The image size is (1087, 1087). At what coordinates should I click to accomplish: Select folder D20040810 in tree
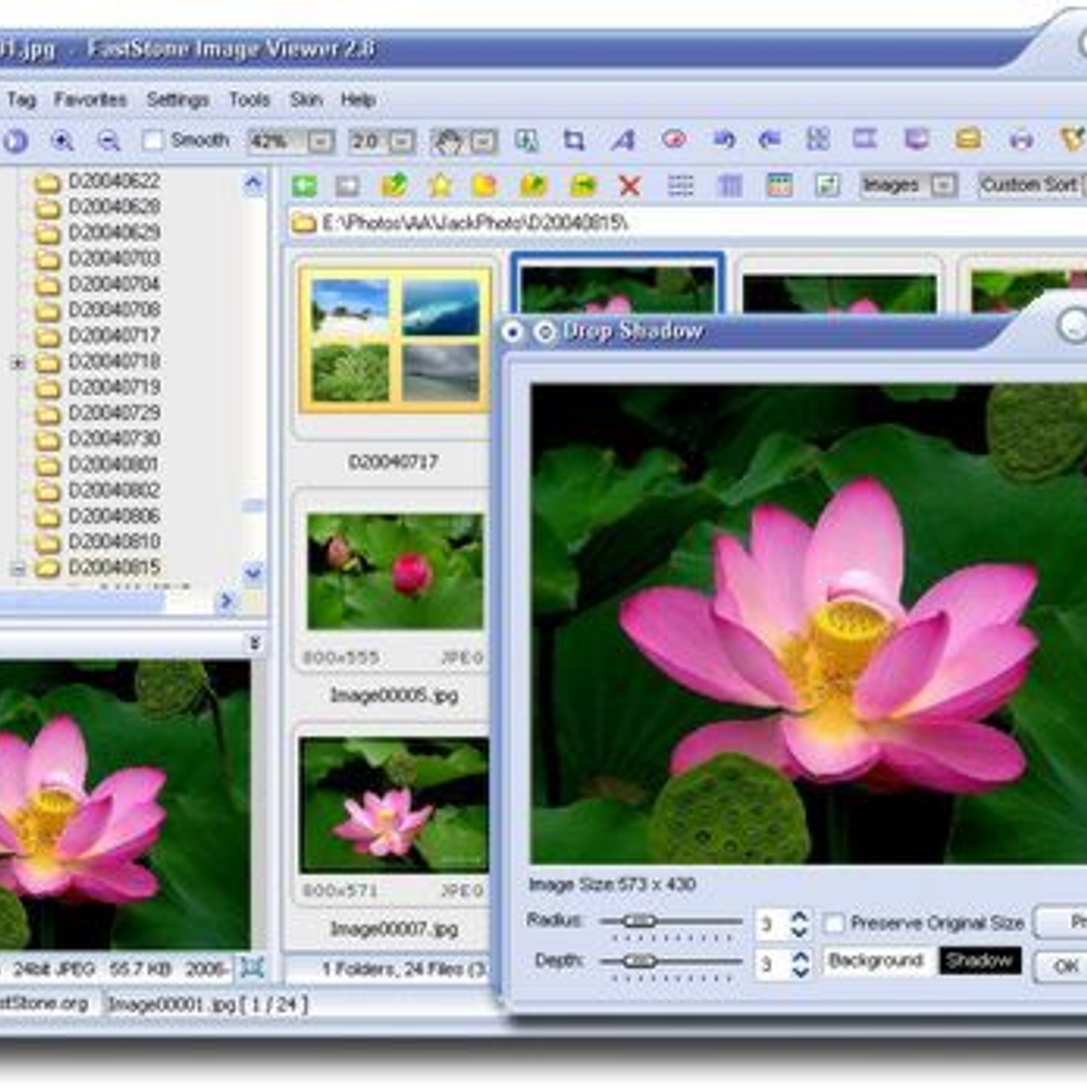(x=114, y=542)
